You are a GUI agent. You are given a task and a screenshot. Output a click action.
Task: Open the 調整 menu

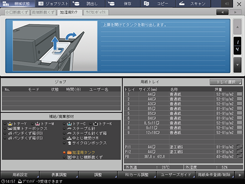[x=98, y=175]
